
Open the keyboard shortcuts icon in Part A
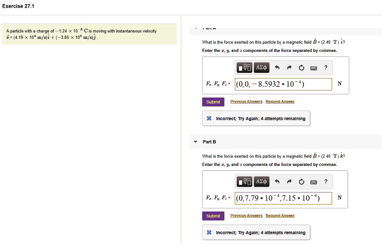314,67
